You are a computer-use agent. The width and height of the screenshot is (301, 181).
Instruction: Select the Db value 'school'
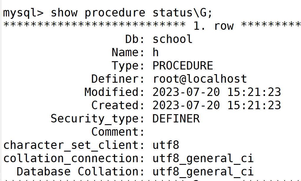172,39
